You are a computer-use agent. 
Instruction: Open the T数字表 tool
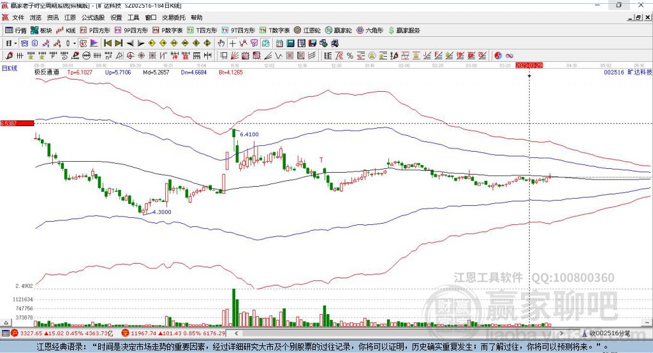click(x=274, y=31)
